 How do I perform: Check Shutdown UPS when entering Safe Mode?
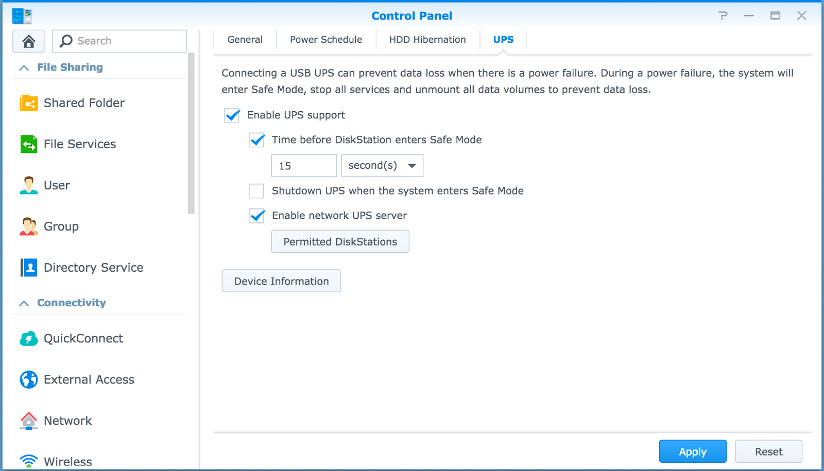(x=256, y=191)
